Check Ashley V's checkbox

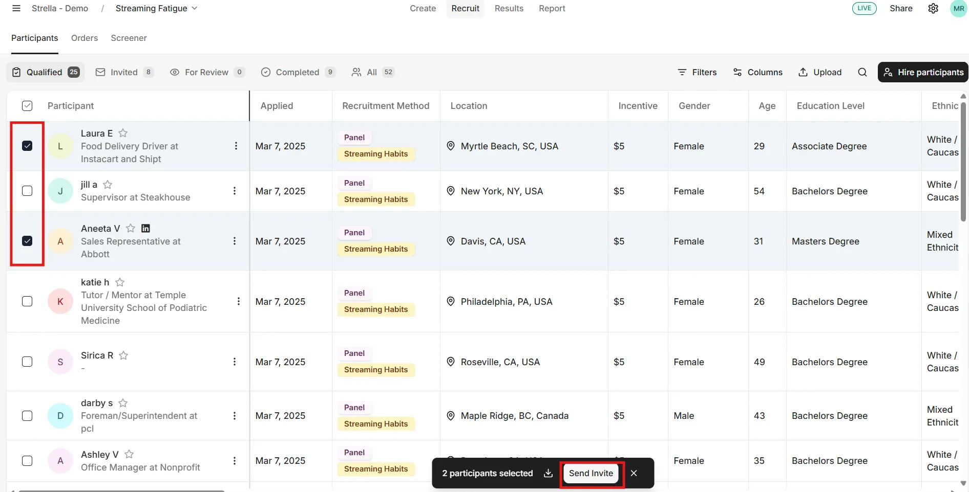(27, 461)
